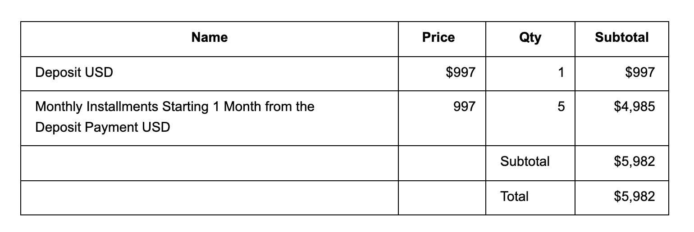The width and height of the screenshot is (694, 232).
Task: Select the Monthly Installments price 997
Action: (x=465, y=107)
